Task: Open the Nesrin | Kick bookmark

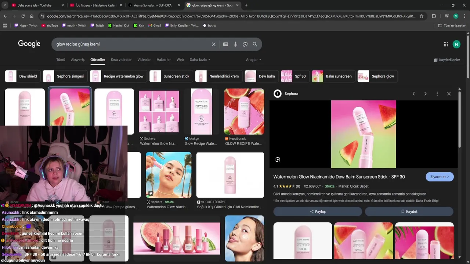Action: pos(119,26)
